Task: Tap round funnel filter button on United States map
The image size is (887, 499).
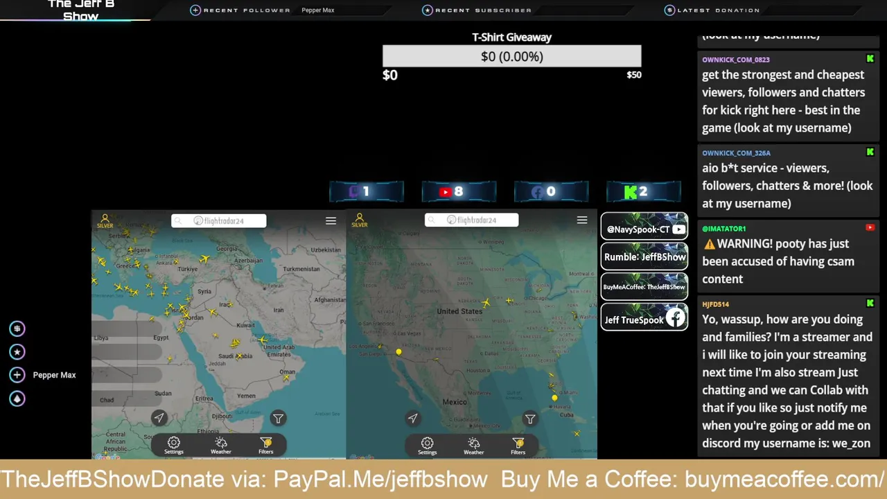Action: (530, 419)
